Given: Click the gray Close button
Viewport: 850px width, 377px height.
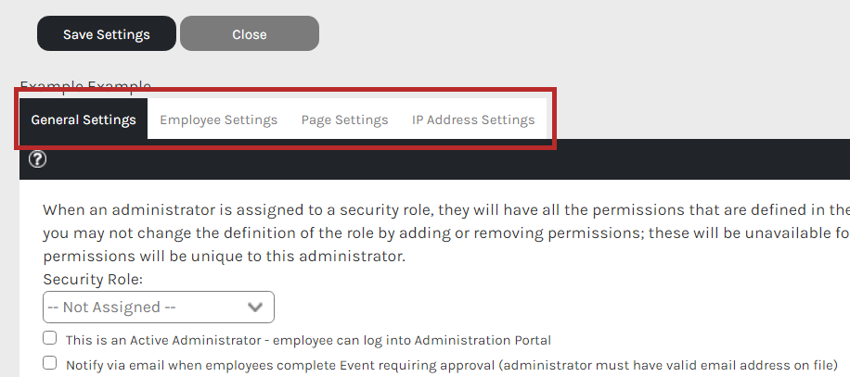Looking at the screenshot, I should (x=250, y=33).
